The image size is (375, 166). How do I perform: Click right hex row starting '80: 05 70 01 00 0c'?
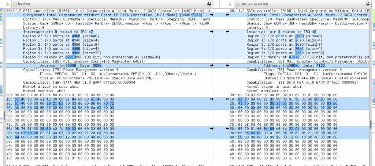pos(284,128)
